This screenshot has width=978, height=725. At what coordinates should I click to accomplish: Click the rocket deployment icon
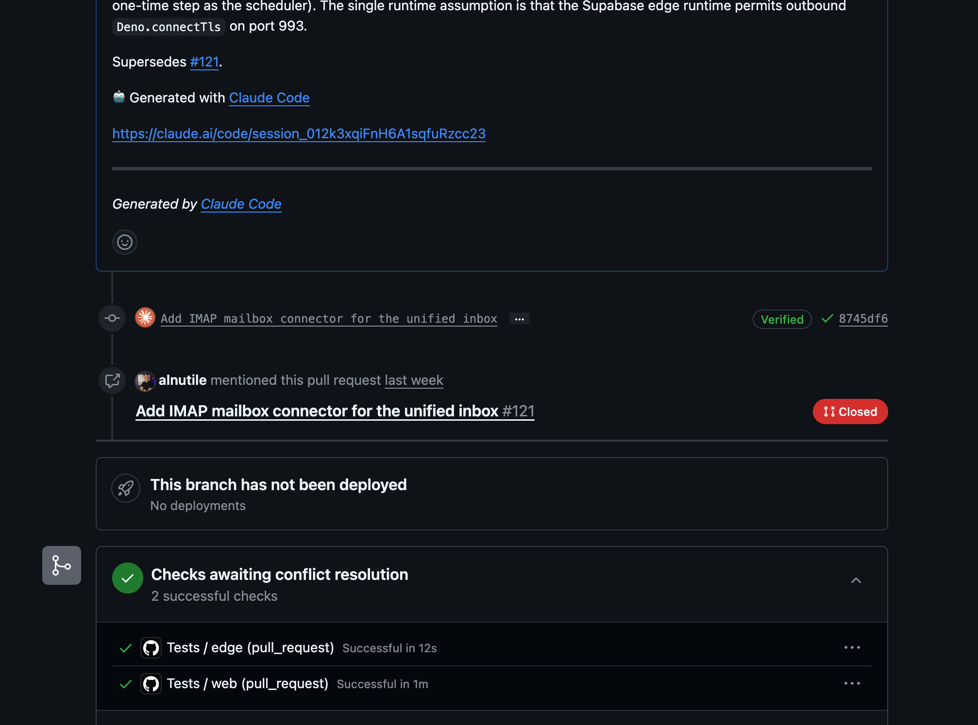click(x=126, y=488)
